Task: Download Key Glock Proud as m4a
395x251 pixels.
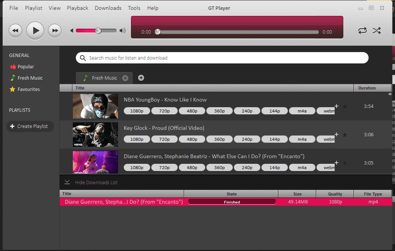Action: [302, 139]
